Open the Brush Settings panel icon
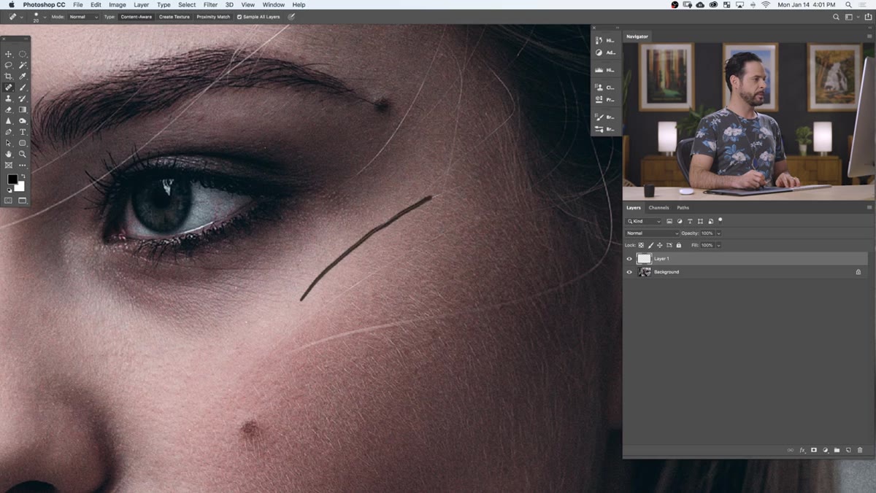The width and height of the screenshot is (876, 493). (599, 117)
